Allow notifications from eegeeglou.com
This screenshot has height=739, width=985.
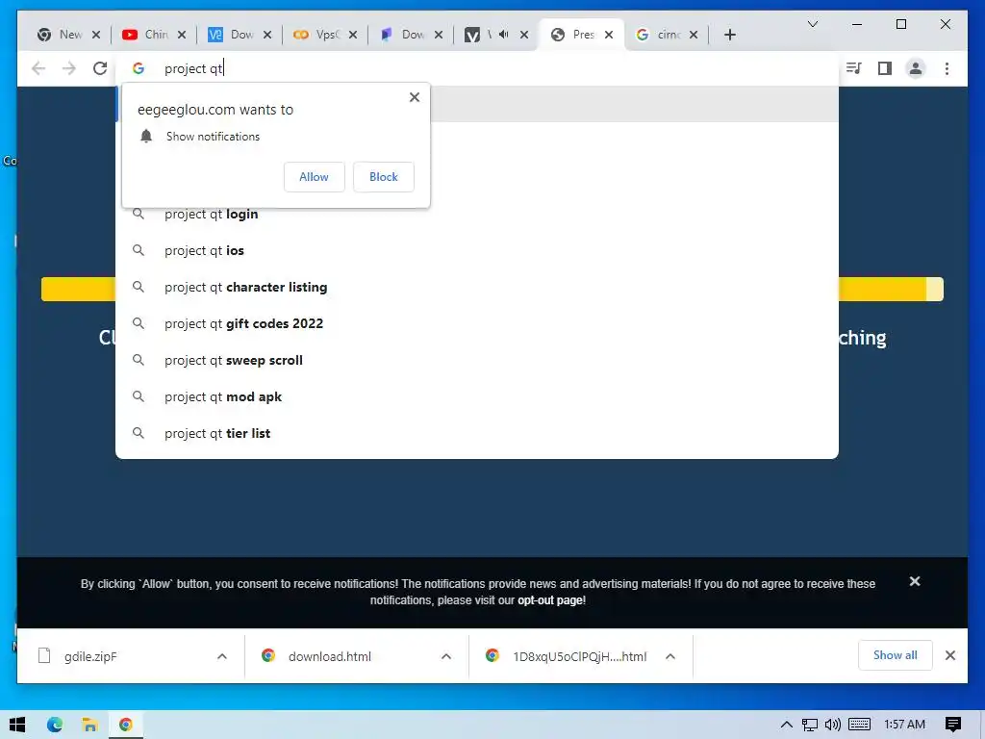(x=315, y=177)
